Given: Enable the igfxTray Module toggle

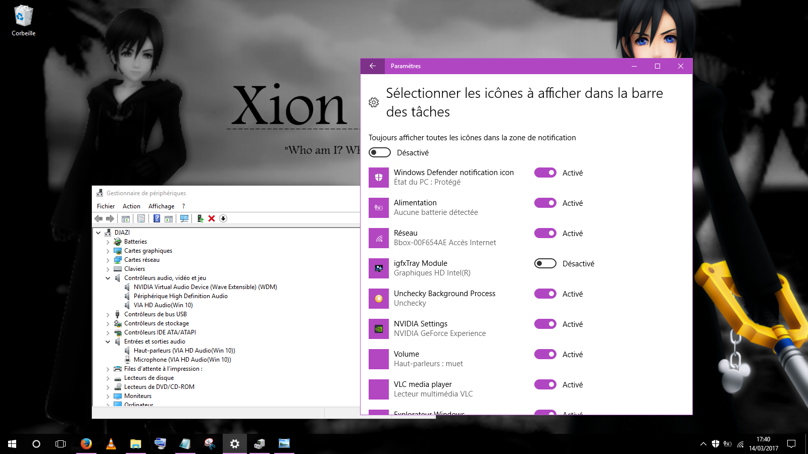Looking at the screenshot, I should (x=545, y=263).
